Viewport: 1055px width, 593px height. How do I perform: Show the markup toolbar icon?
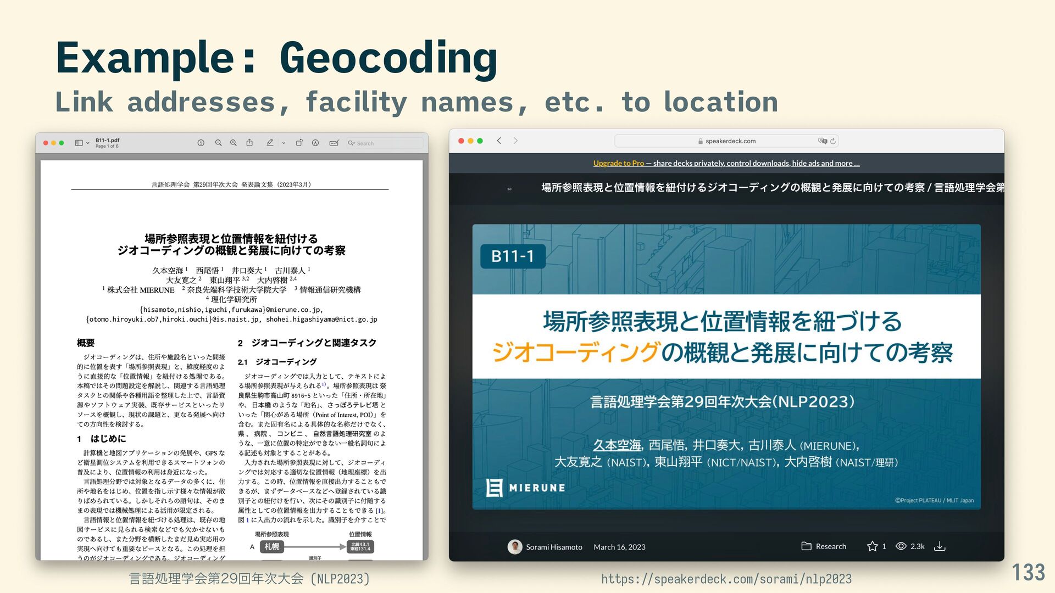pyautogui.click(x=315, y=143)
